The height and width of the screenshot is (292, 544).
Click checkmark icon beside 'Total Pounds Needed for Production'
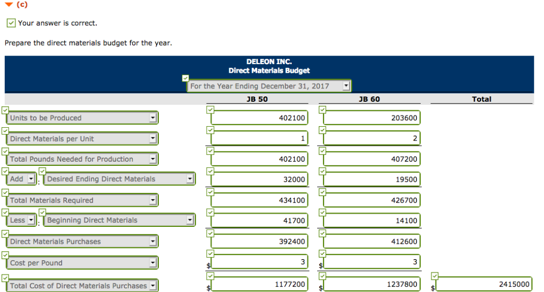[x=5, y=151]
